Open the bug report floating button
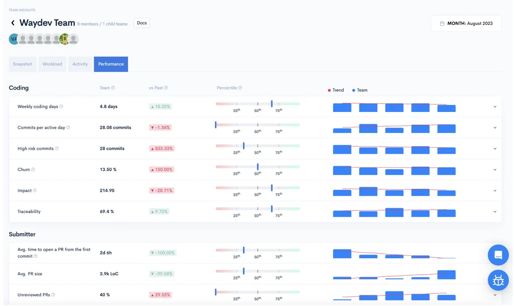This screenshot has height=306, width=514. click(498, 280)
